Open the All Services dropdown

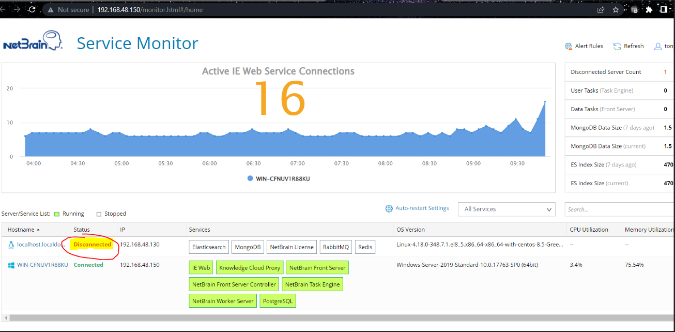point(507,209)
